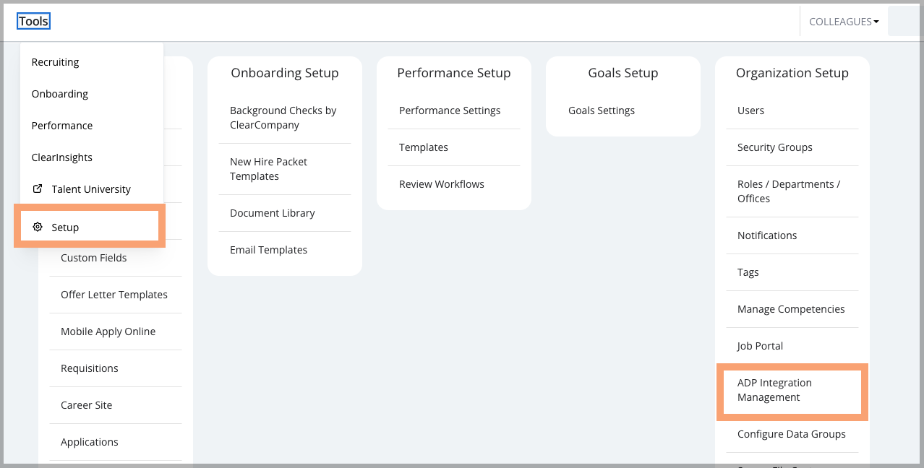Viewport: 924px width, 468px height.
Task: Open Configure Data Groups
Action: [x=792, y=434]
